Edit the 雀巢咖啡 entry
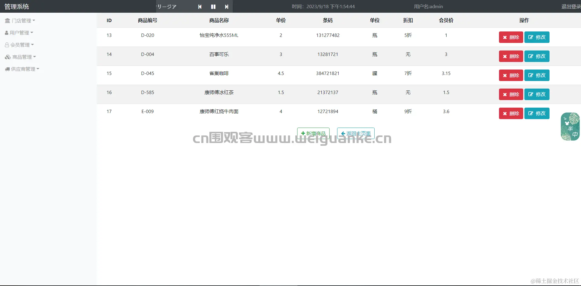The width and height of the screenshot is (581, 286). point(537,75)
